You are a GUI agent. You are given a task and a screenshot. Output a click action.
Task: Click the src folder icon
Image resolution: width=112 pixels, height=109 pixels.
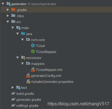click(13, 21)
